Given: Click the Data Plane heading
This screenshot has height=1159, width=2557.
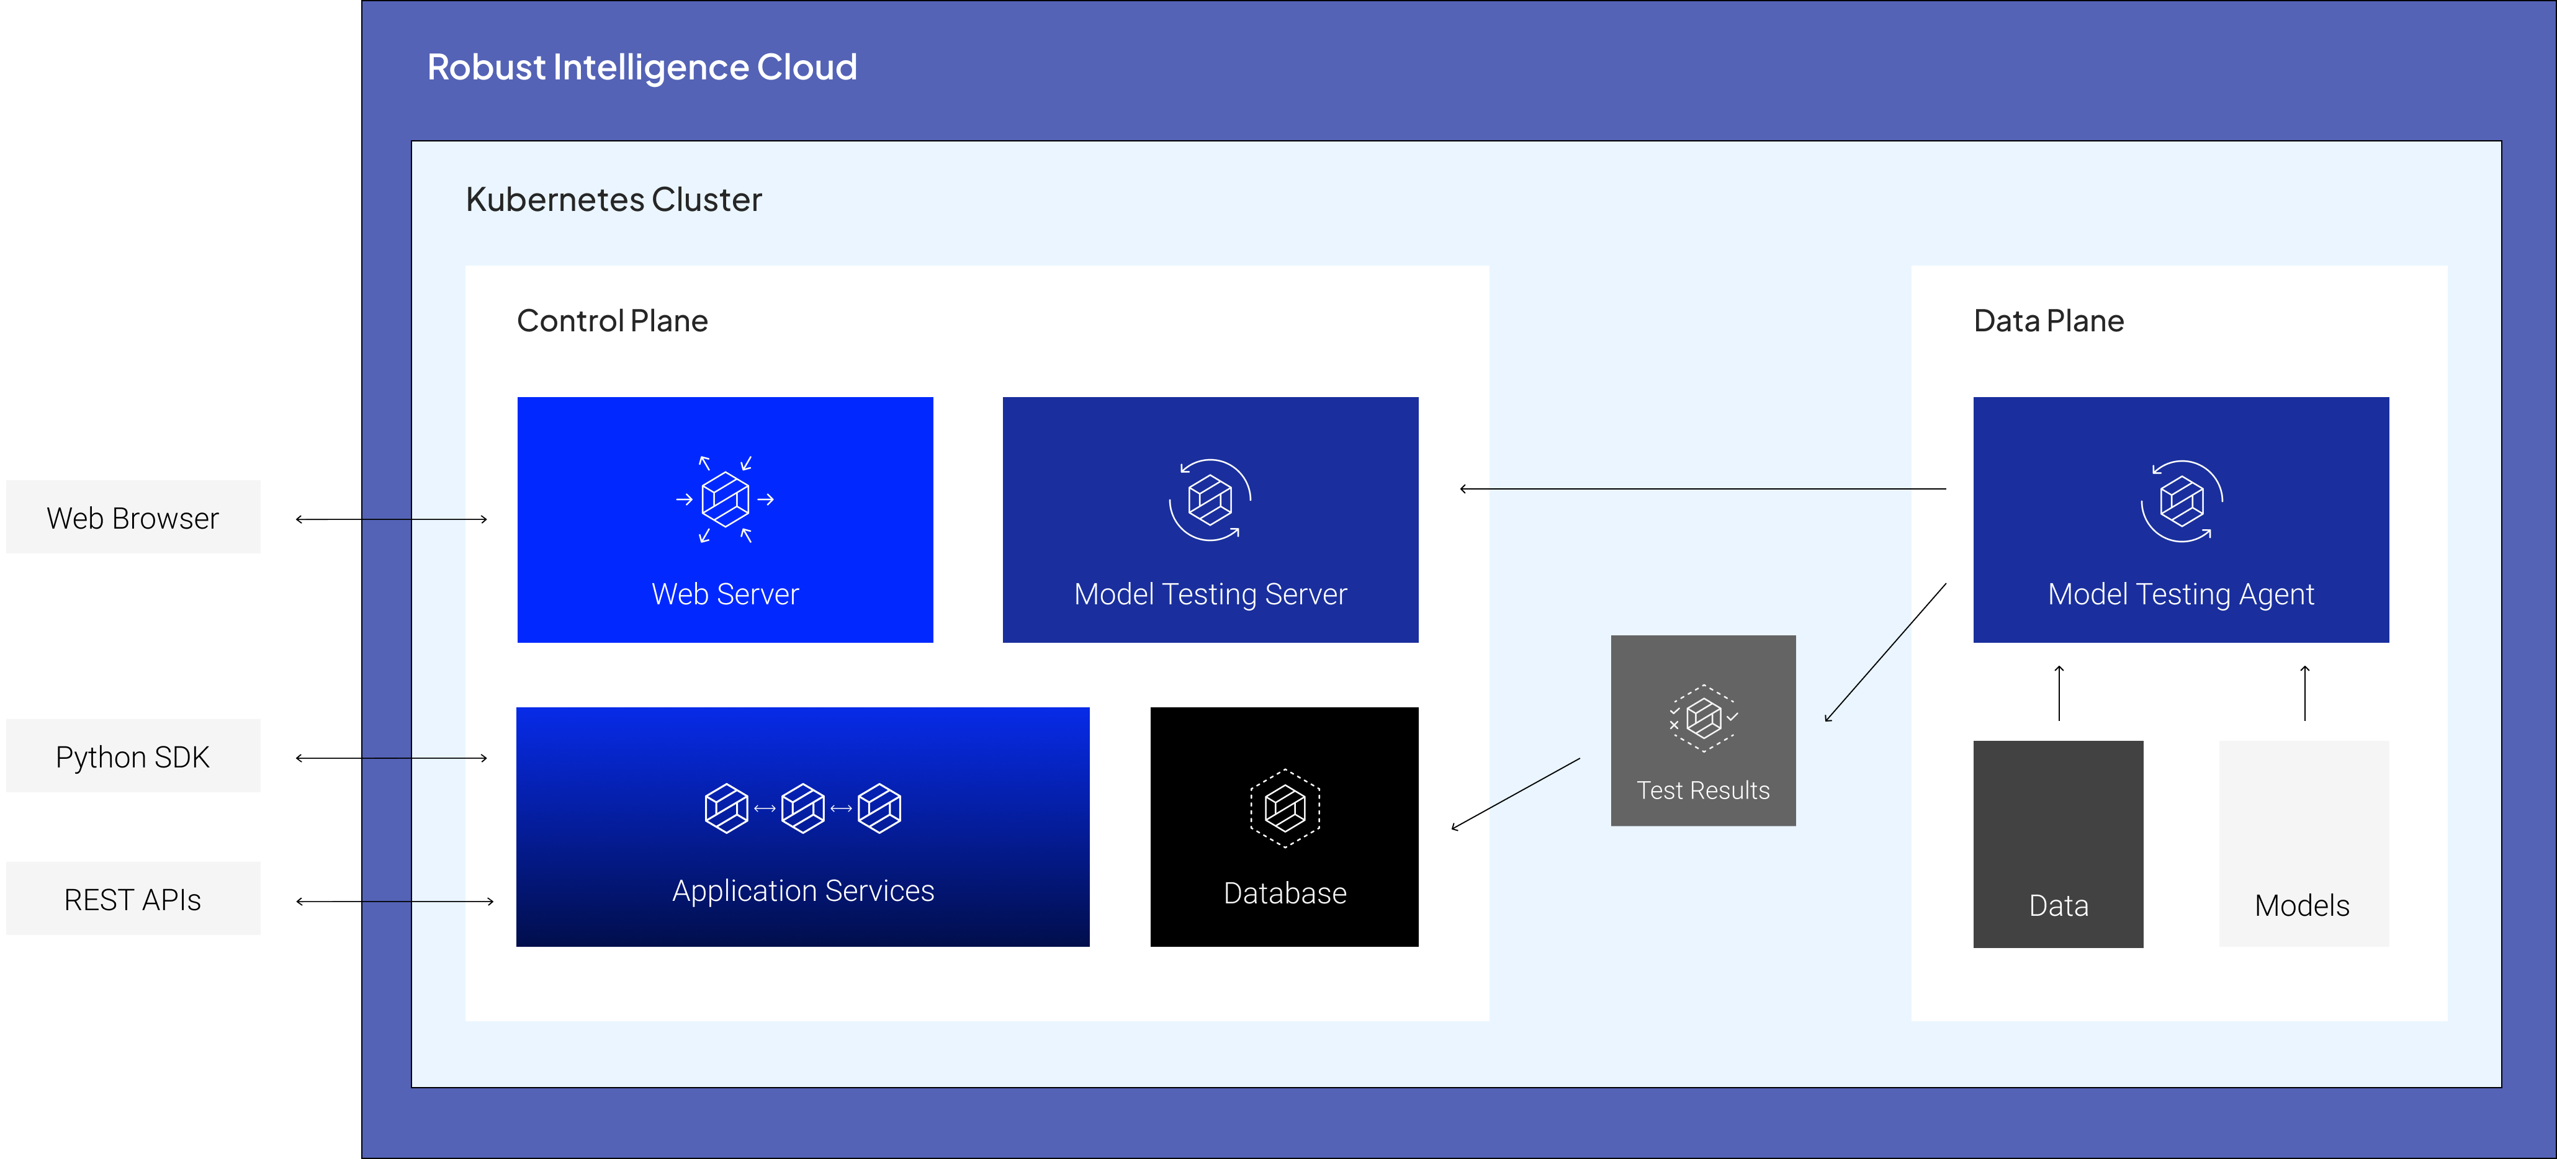Looking at the screenshot, I should pos(2048,321).
